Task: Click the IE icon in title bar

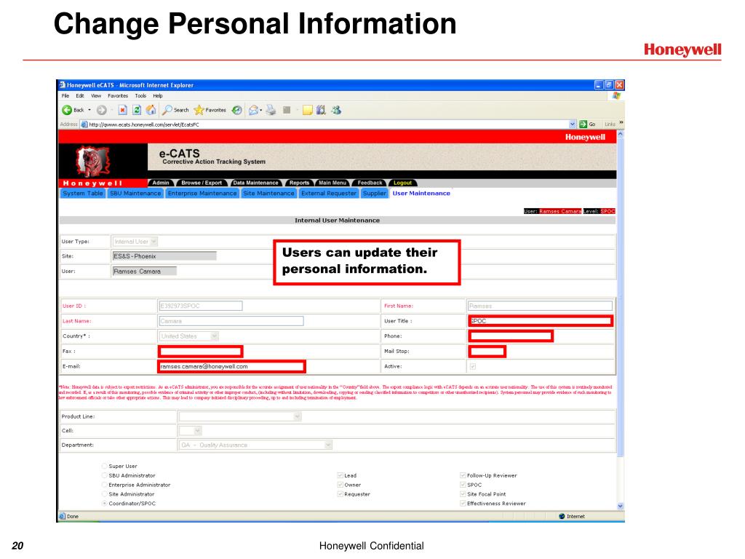Action: tap(62, 85)
